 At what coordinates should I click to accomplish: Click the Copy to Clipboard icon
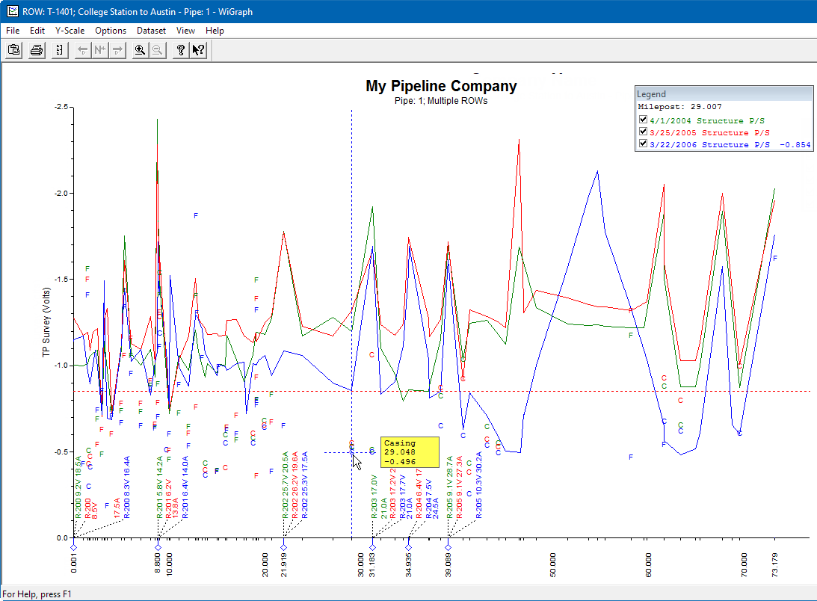(13, 49)
